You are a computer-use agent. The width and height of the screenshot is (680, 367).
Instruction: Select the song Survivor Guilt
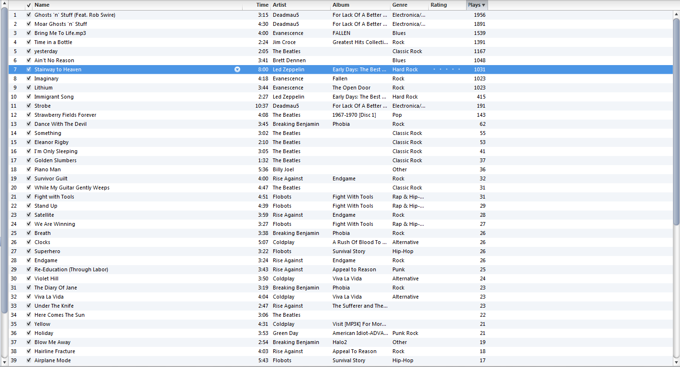(x=51, y=178)
